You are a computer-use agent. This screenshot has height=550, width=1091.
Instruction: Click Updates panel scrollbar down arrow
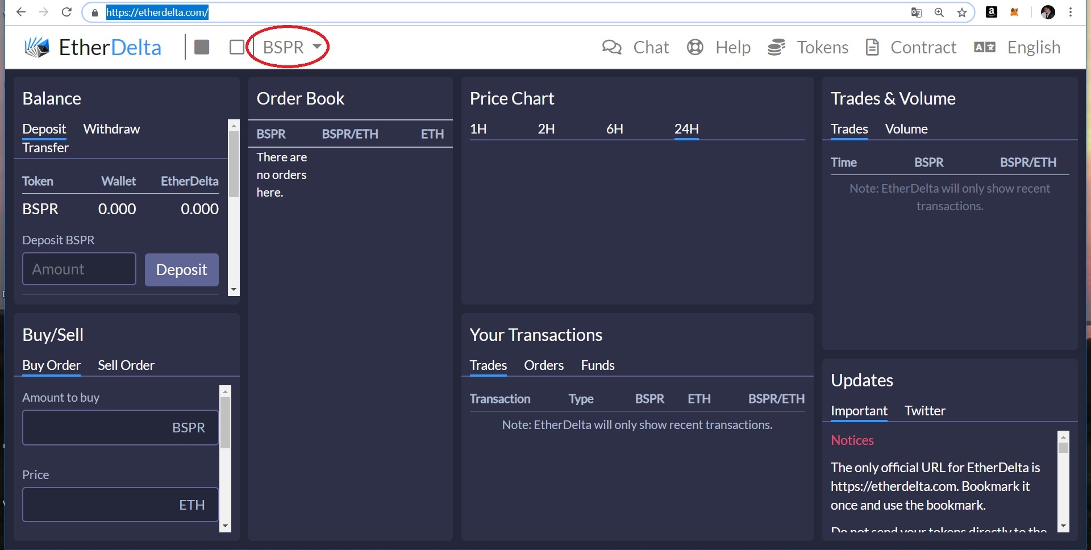1063,527
